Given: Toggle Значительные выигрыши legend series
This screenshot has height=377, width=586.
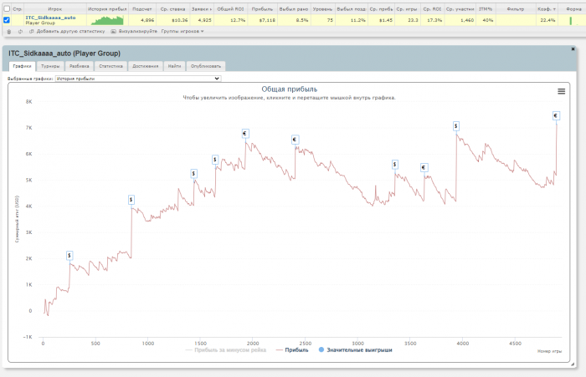Looking at the screenshot, I should 356,350.
